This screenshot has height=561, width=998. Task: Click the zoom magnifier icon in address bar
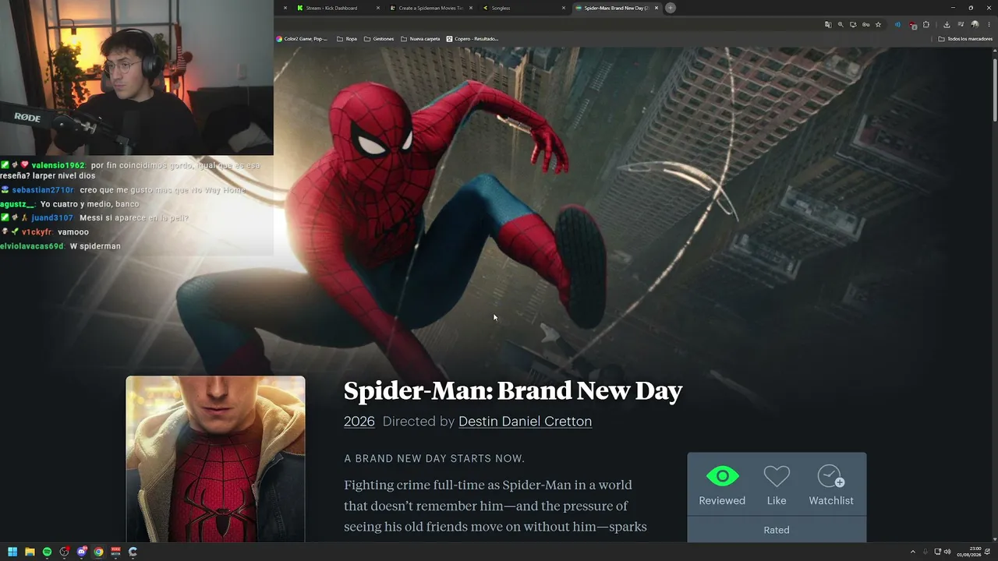point(841,24)
